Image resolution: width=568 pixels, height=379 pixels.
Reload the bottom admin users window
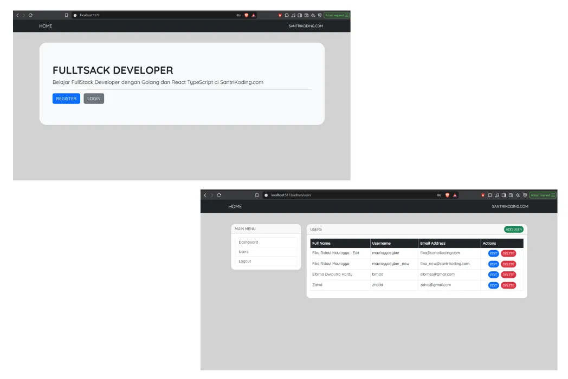[x=219, y=195]
